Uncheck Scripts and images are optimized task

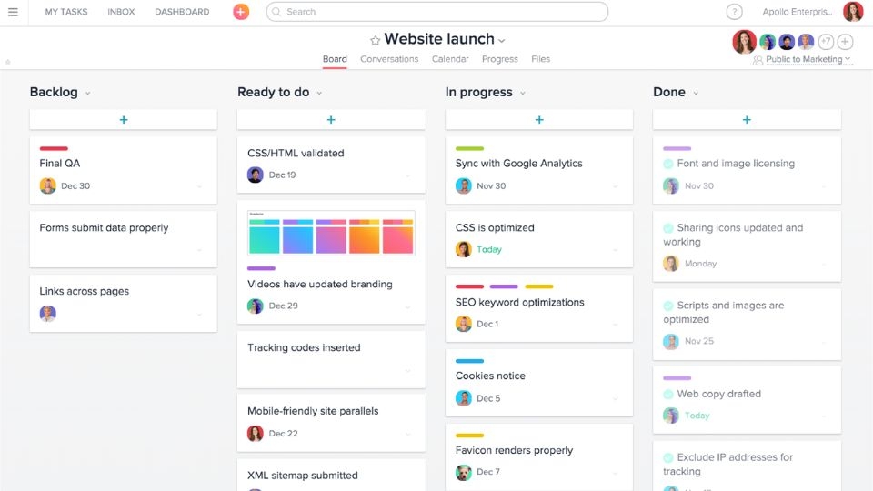pos(668,306)
